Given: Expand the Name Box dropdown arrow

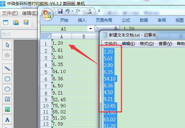Looking at the screenshot, I should (x=90, y=29).
